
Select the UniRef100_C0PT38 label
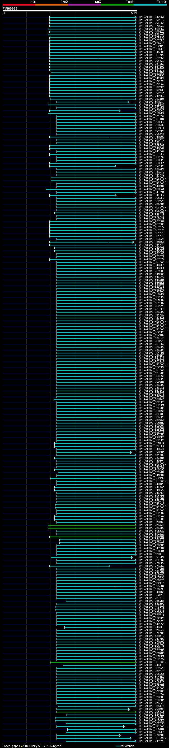[152, 90]
